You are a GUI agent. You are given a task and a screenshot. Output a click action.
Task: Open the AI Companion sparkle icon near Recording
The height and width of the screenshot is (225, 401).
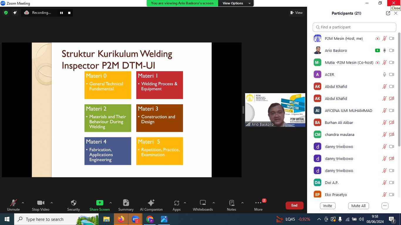pos(15,13)
